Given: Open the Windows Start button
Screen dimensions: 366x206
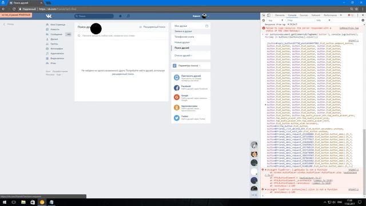Looking at the screenshot, I should coord(5,202).
